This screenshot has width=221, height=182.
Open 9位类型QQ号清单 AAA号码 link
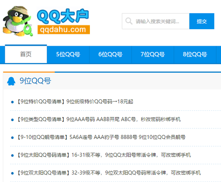98,119
